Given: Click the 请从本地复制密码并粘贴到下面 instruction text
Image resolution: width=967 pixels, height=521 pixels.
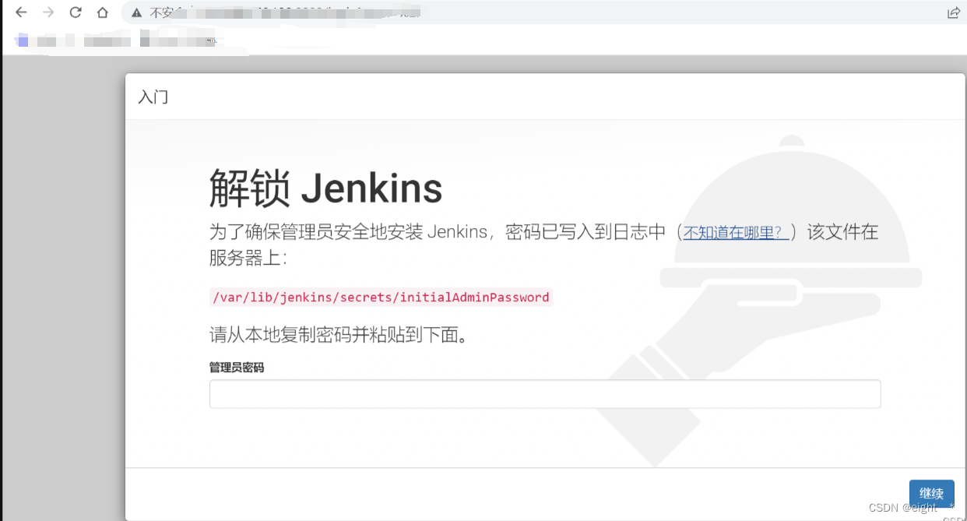Looking at the screenshot, I should (338, 336).
